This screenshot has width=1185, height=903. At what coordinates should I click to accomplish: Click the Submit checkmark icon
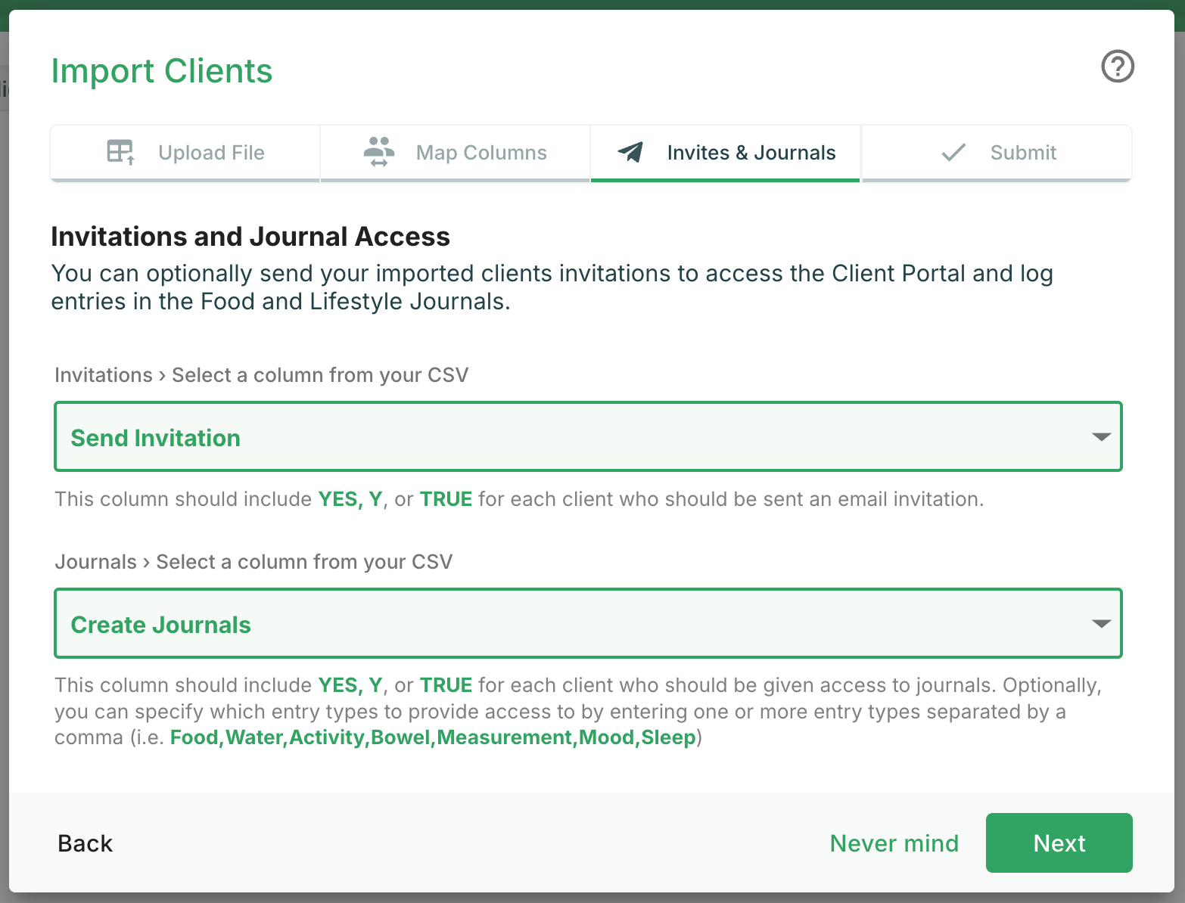click(x=953, y=152)
